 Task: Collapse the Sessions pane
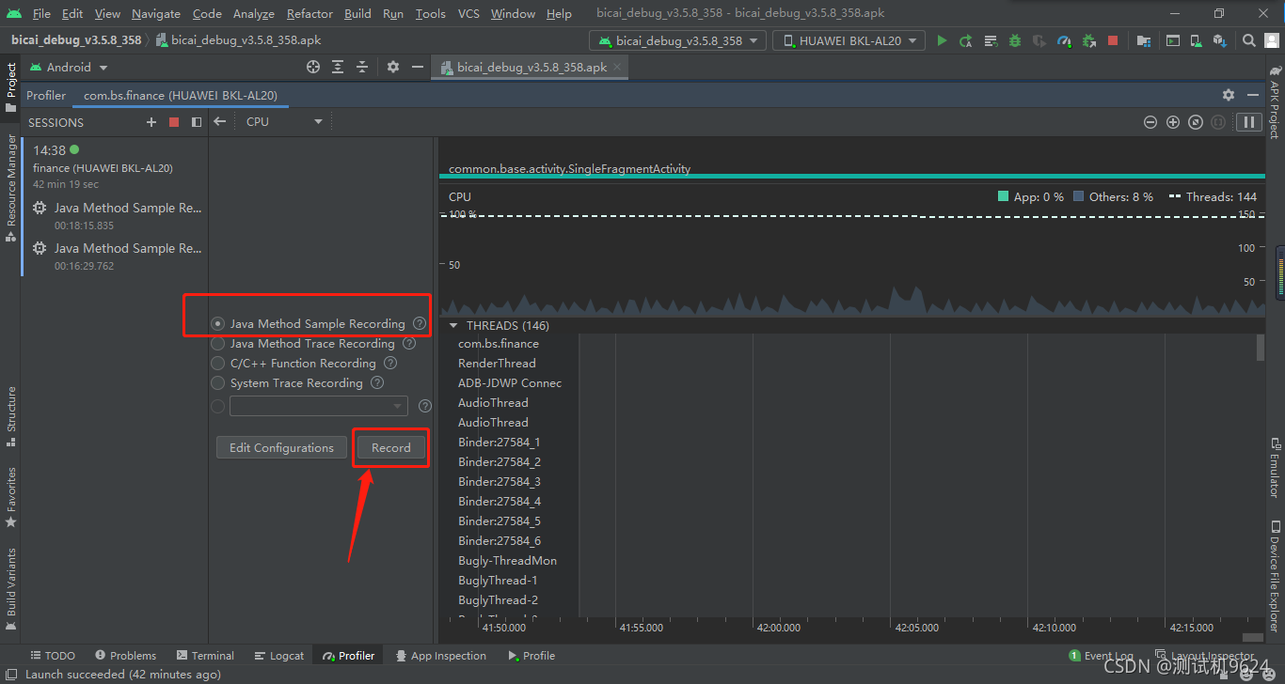coord(197,122)
